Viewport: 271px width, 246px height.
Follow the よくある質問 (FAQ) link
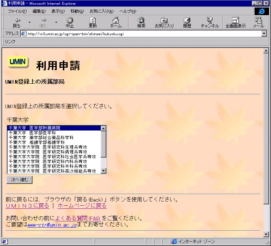(x=77, y=218)
